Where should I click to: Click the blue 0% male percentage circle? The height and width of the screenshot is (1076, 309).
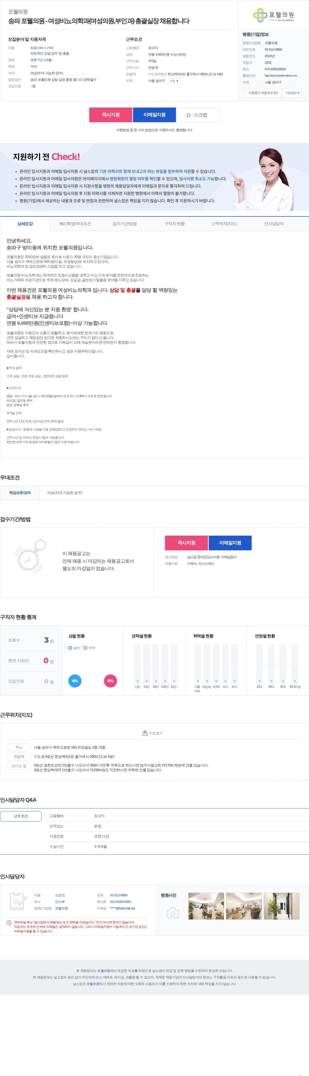(75, 681)
